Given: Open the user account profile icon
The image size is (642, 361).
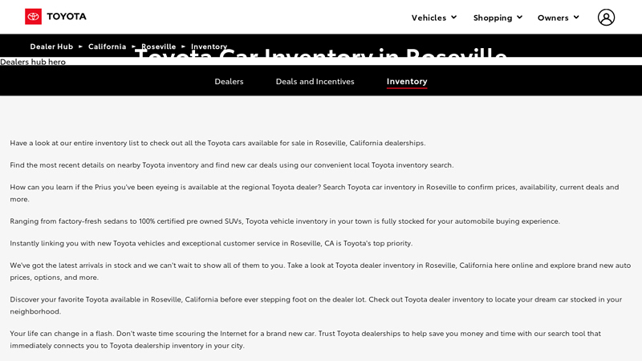Looking at the screenshot, I should [x=606, y=18].
